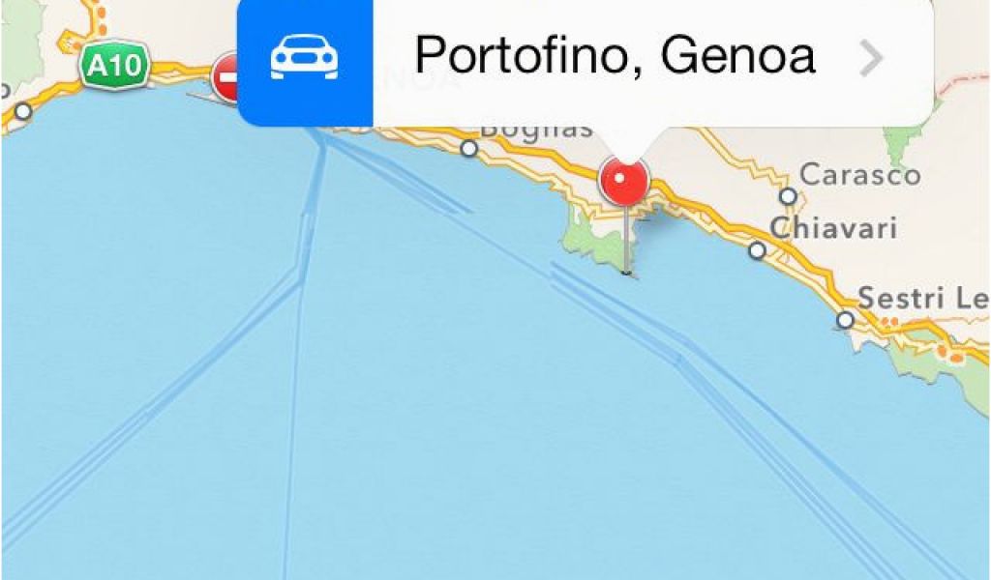Tap the city dot beside Sestri Levante
Image resolution: width=991 pixels, height=580 pixels.
pyautogui.click(x=845, y=321)
